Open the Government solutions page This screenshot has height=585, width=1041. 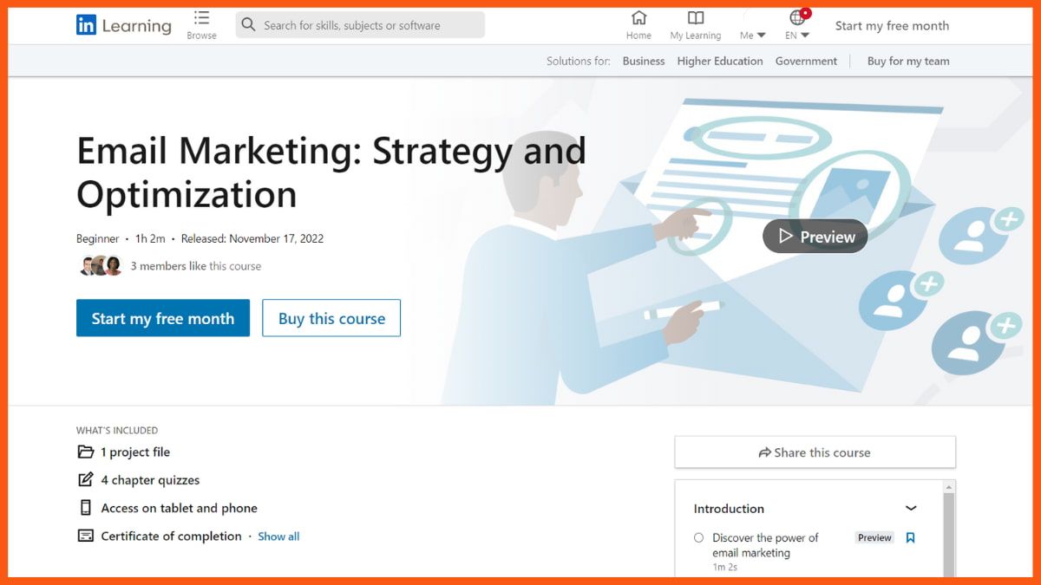click(806, 61)
